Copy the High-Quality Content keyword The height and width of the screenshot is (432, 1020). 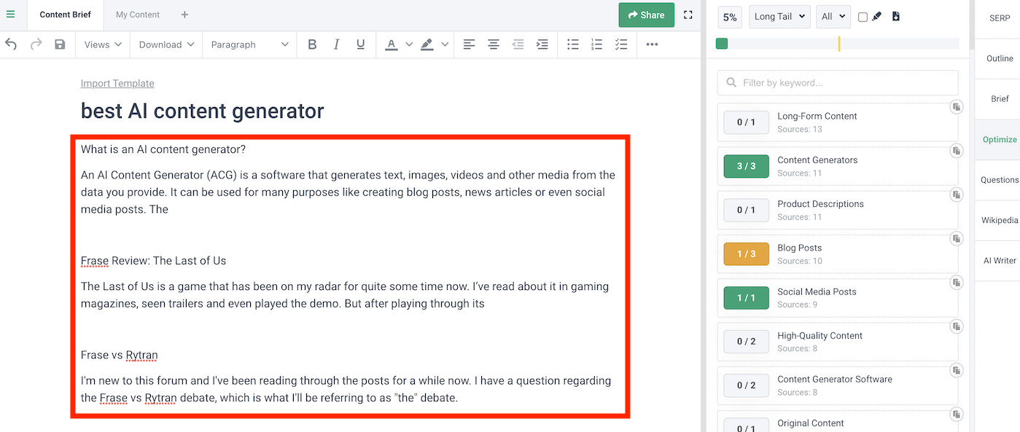pyautogui.click(x=957, y=326)
